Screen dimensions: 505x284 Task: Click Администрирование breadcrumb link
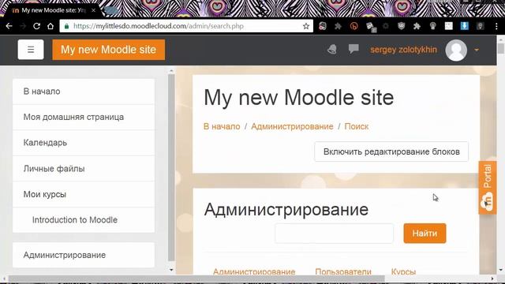(x=292, y=126)
